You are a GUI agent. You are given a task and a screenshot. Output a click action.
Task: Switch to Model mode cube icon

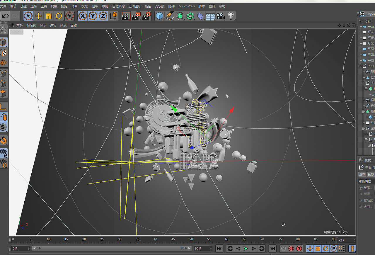coord(4,42)
